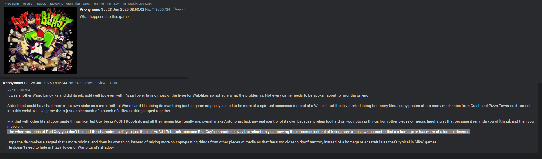Report the reply posted at 16:09:44
This screenshot has width=542, height=159.
[114, 83]
